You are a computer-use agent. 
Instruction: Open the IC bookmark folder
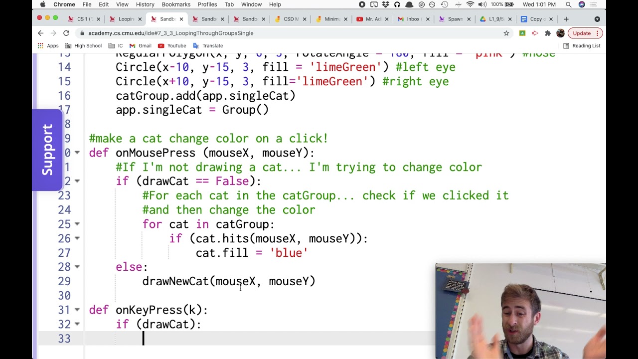pos(116,46)
